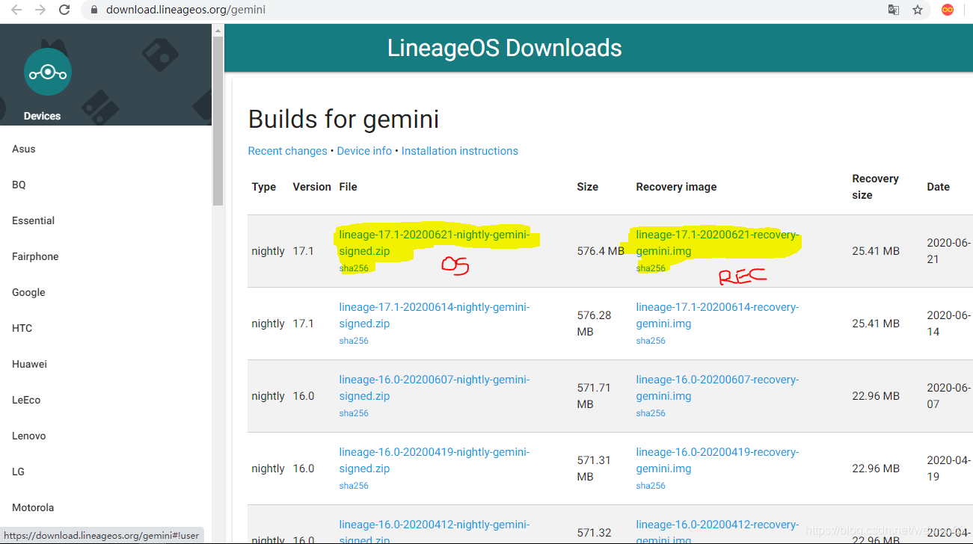The image size is (973, 544).
Task: Click the Version column header
Action: [312, 187]
